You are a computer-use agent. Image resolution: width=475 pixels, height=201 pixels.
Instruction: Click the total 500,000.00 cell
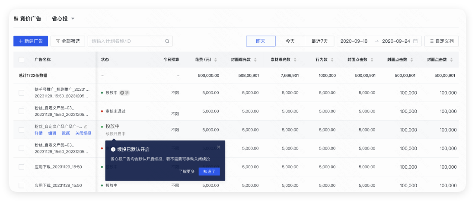tap(208, 76)
